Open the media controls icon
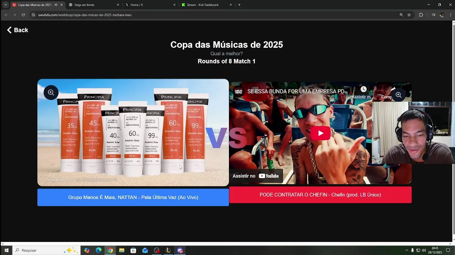This screenshot has height=255, width=455. coord(433,15)
